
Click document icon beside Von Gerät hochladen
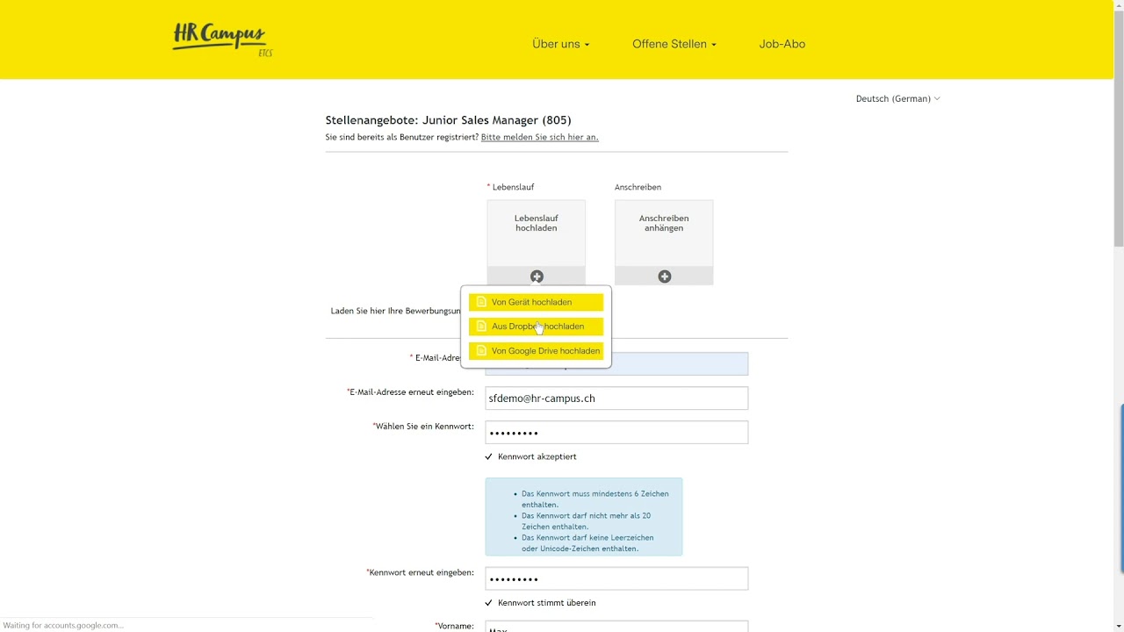tap(481, 302)
